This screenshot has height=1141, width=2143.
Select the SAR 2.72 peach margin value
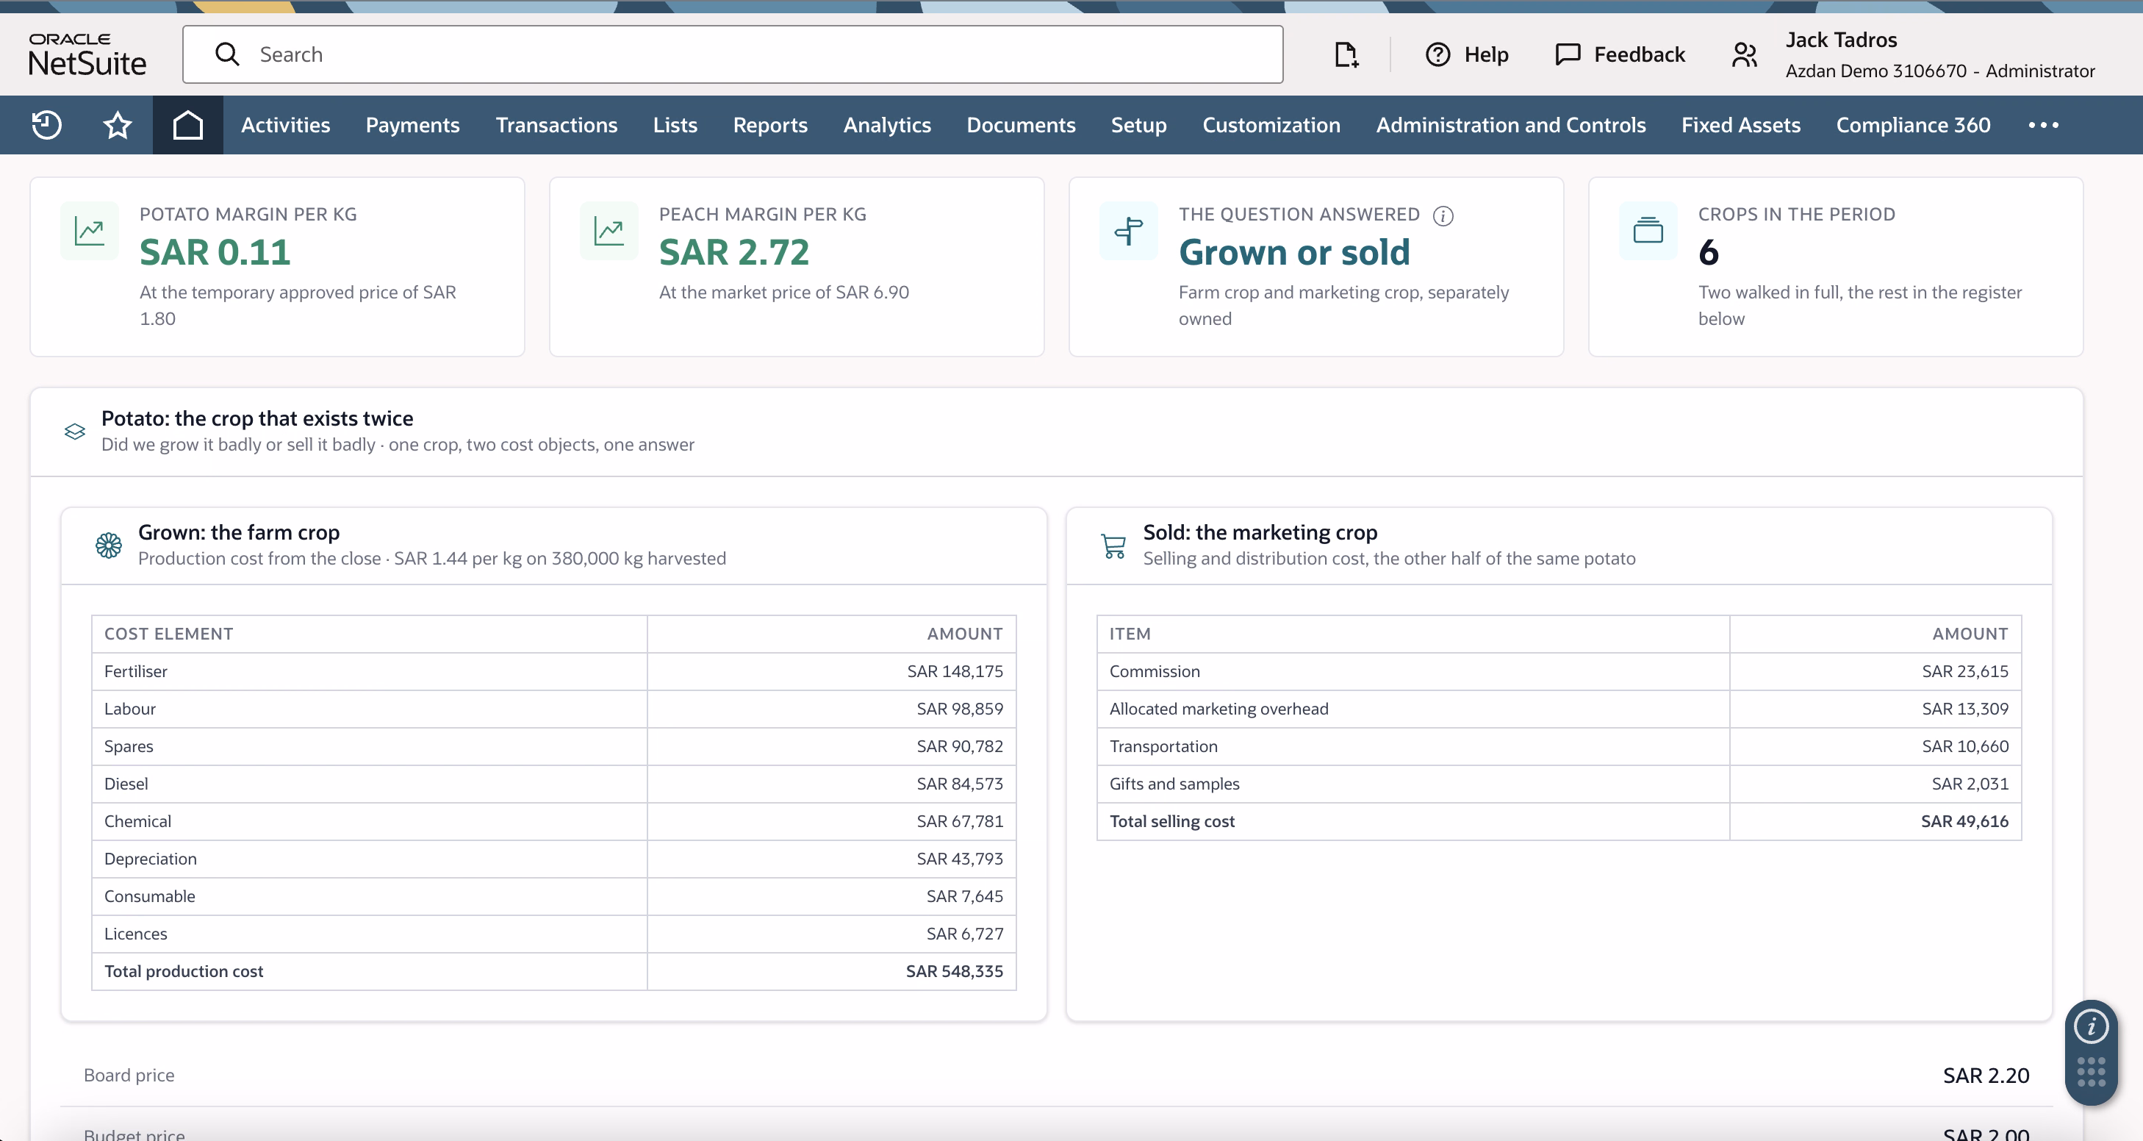(733, 252)
